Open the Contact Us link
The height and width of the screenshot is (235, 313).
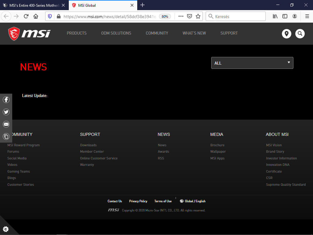tap(115, 201)
